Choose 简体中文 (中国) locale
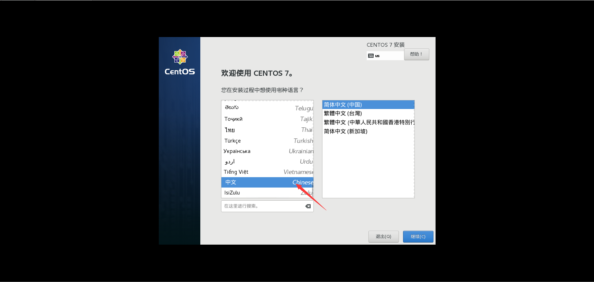Image resolution: width=594 pixels, height=282 pixels. coord(368,104)
